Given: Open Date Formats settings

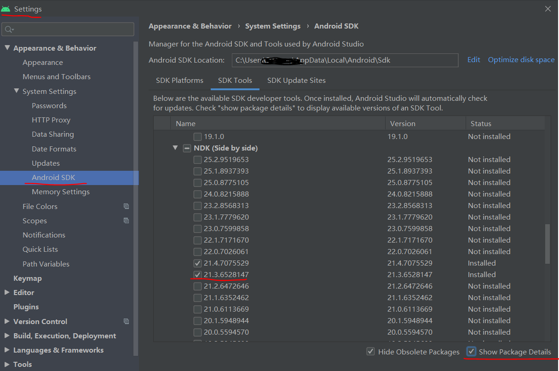Looking at the screenshot, I should pyautogui.click(x=54, y=149).
